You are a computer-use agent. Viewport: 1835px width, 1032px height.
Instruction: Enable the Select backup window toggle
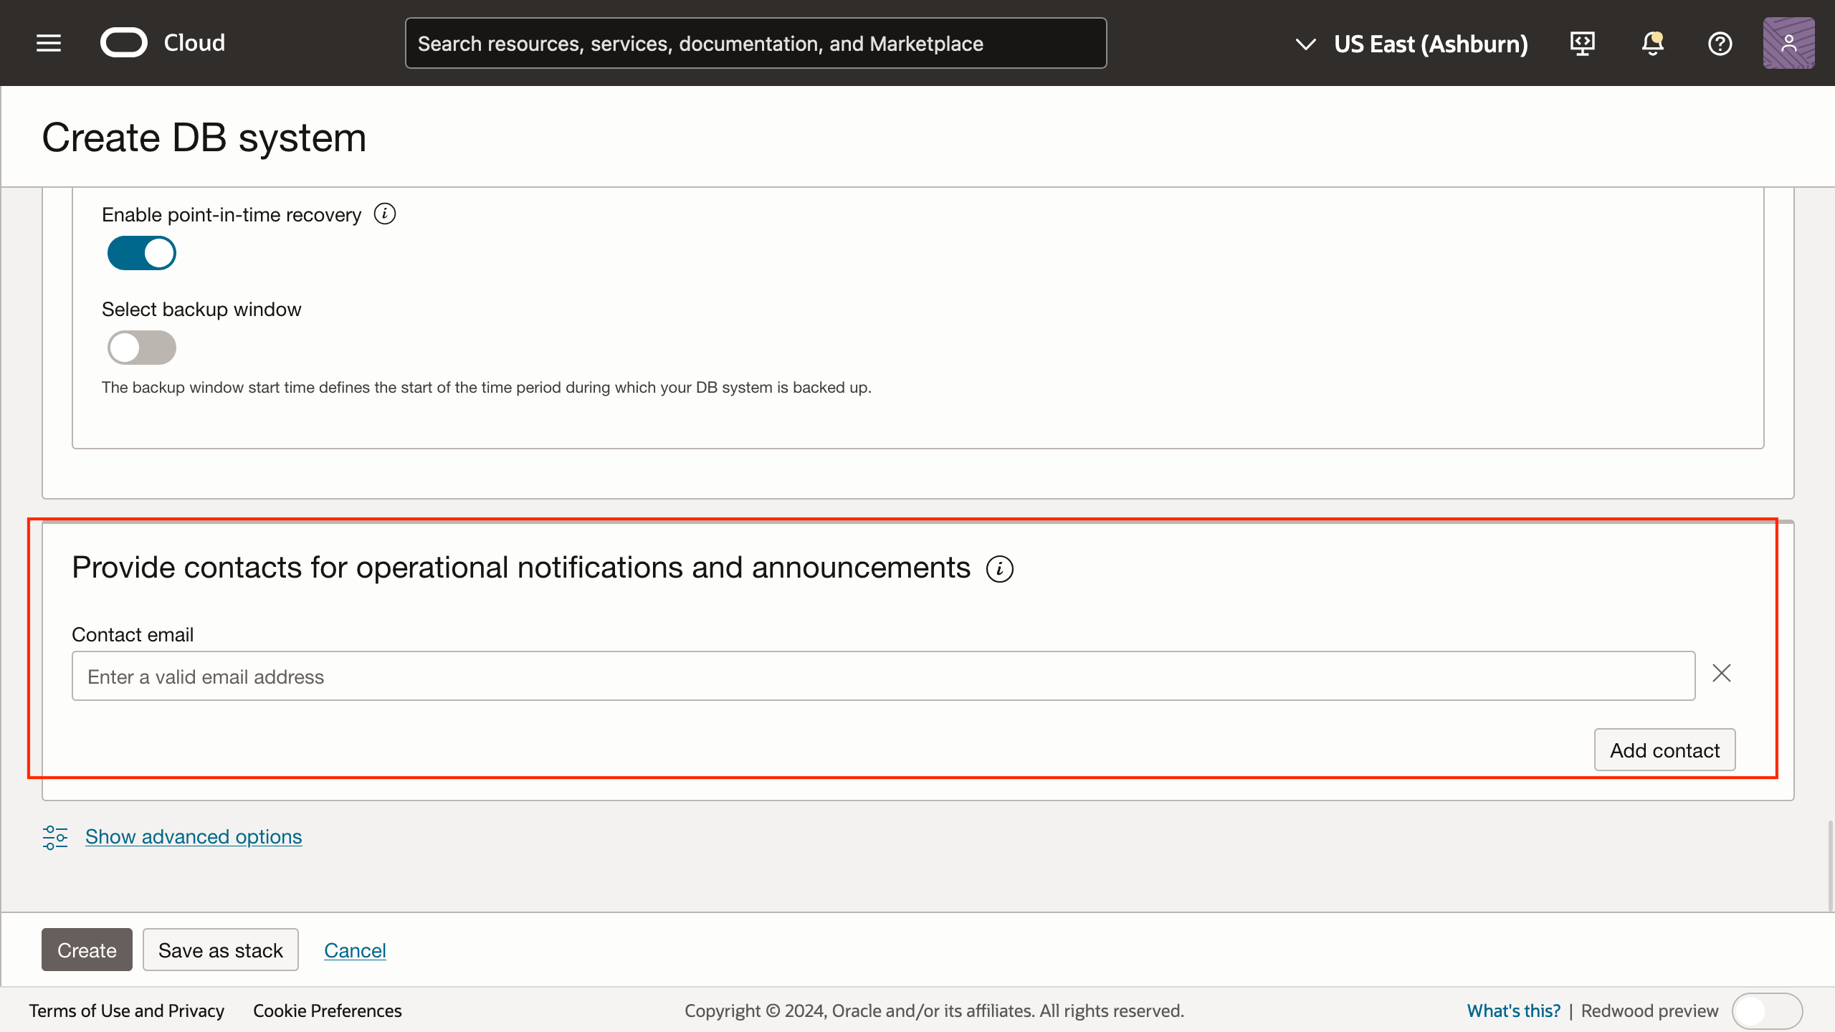click(x=141, y=347)
